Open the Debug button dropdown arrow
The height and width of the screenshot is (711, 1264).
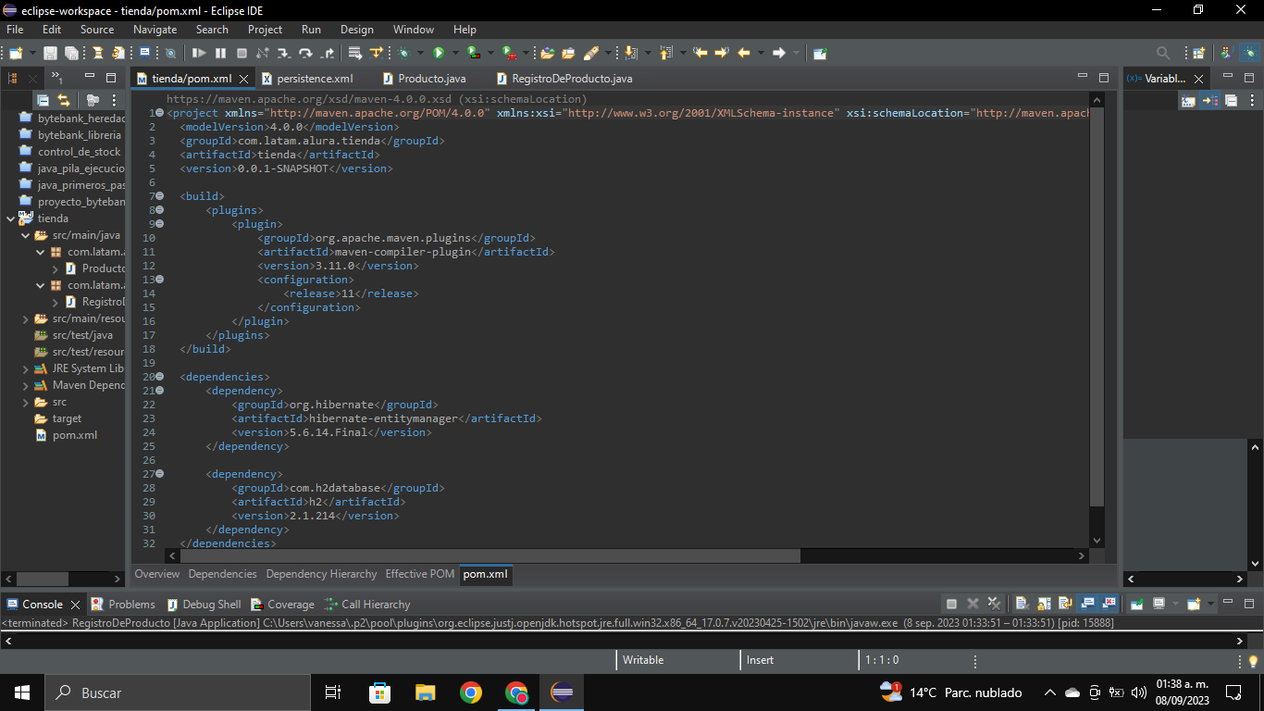click(420, 53)
